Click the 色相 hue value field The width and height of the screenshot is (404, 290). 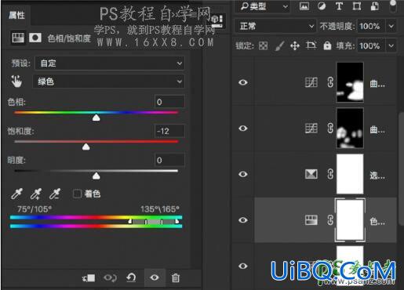click(x=169, y=102)
